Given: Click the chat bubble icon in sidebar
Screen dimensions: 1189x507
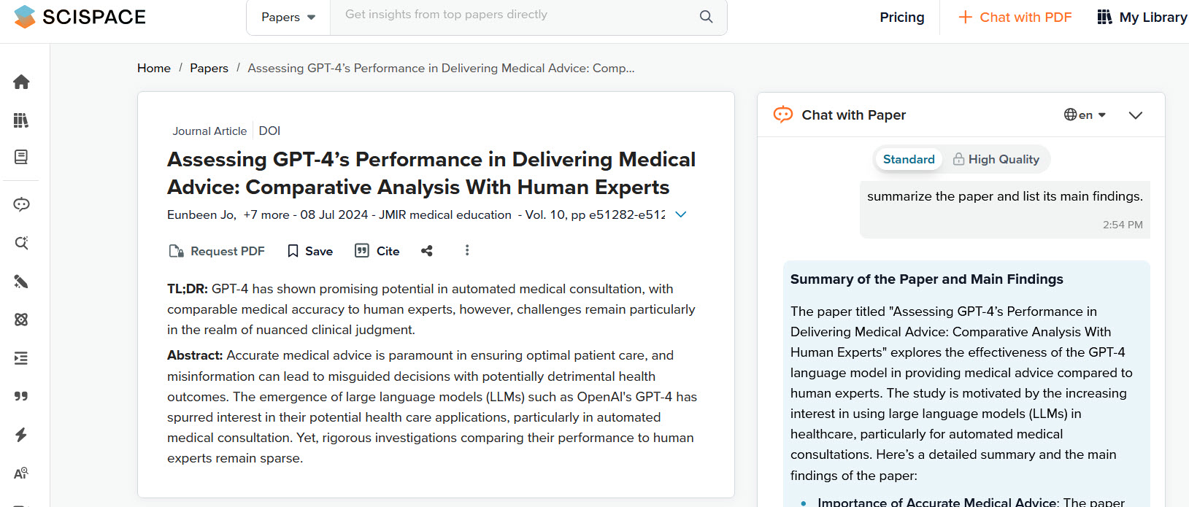Looking at the screenshot, I should tap(21, 204).
